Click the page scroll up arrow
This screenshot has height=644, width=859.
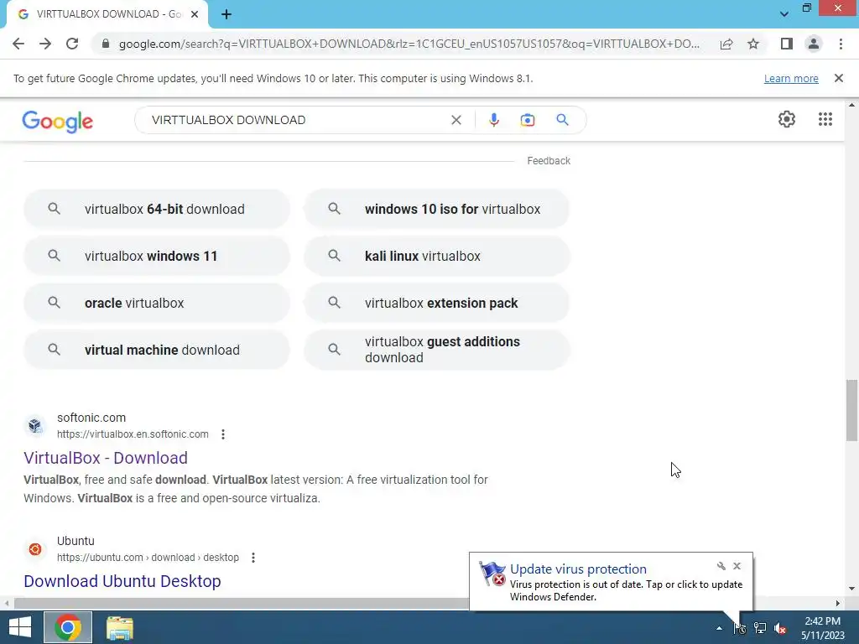[851, 104]
